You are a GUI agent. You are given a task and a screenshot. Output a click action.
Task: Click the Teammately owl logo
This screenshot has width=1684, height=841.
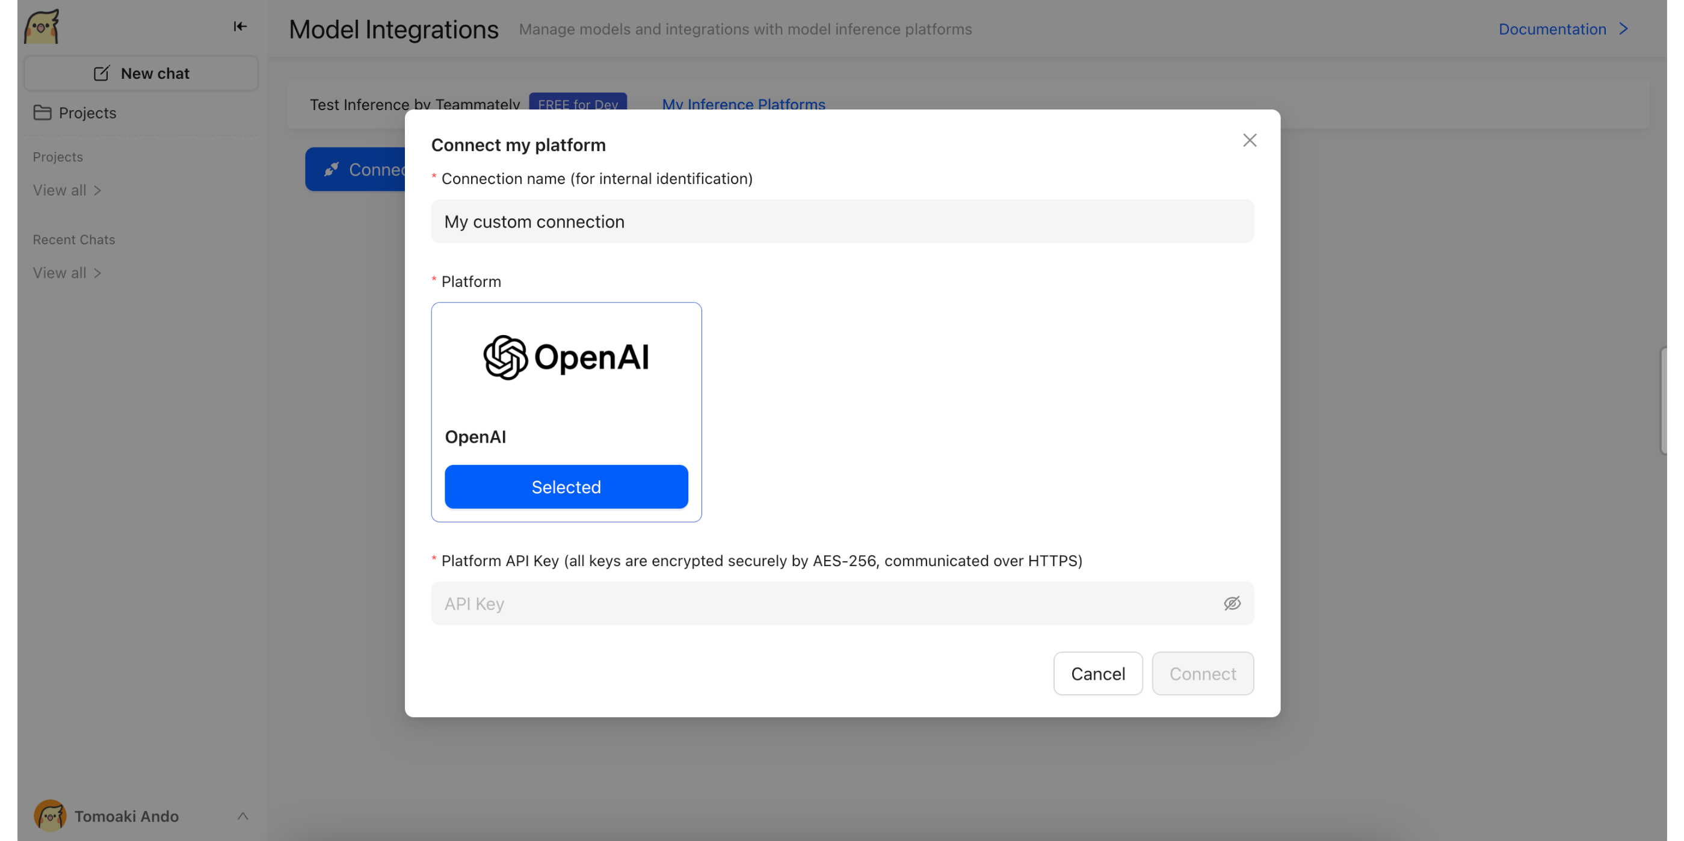[x=42, y=27]
